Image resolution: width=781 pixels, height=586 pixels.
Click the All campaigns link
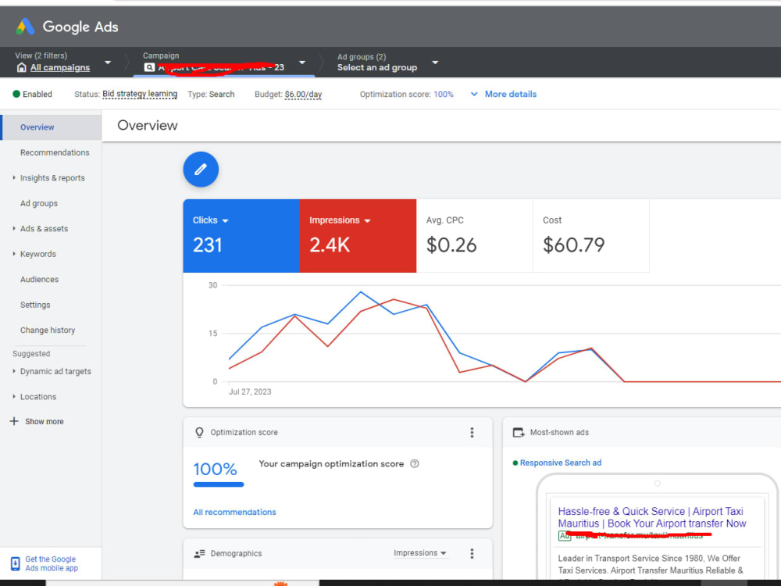[60, 68]
